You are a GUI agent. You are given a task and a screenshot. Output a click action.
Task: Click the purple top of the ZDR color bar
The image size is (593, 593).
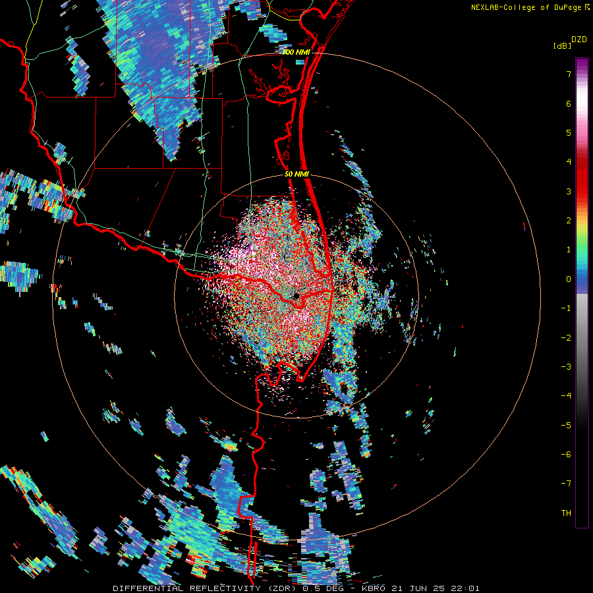pyautogui.click(x=582, y=65)
